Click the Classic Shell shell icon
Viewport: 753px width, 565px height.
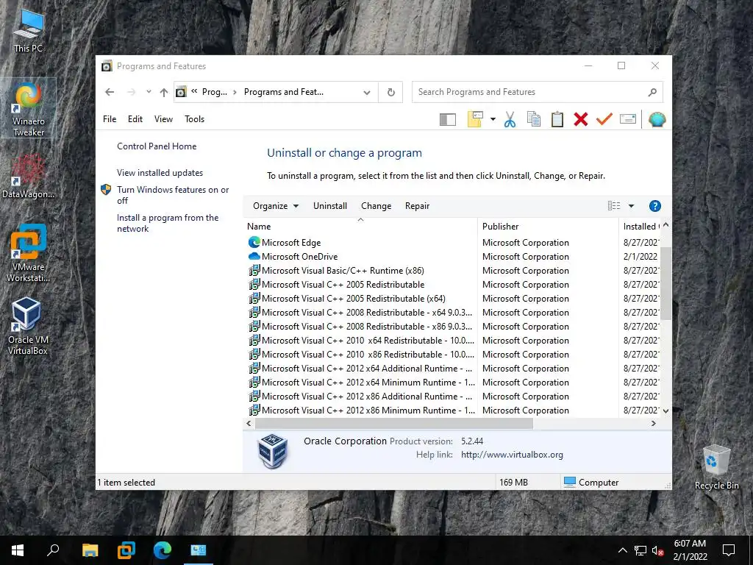click(x=657, y=119)
